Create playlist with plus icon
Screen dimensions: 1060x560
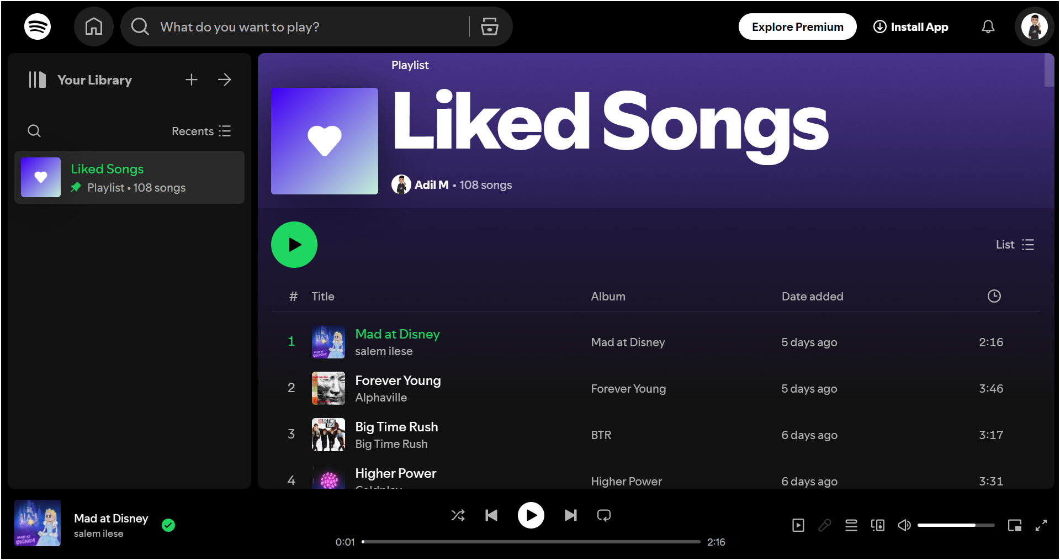[x=192, y=80]
